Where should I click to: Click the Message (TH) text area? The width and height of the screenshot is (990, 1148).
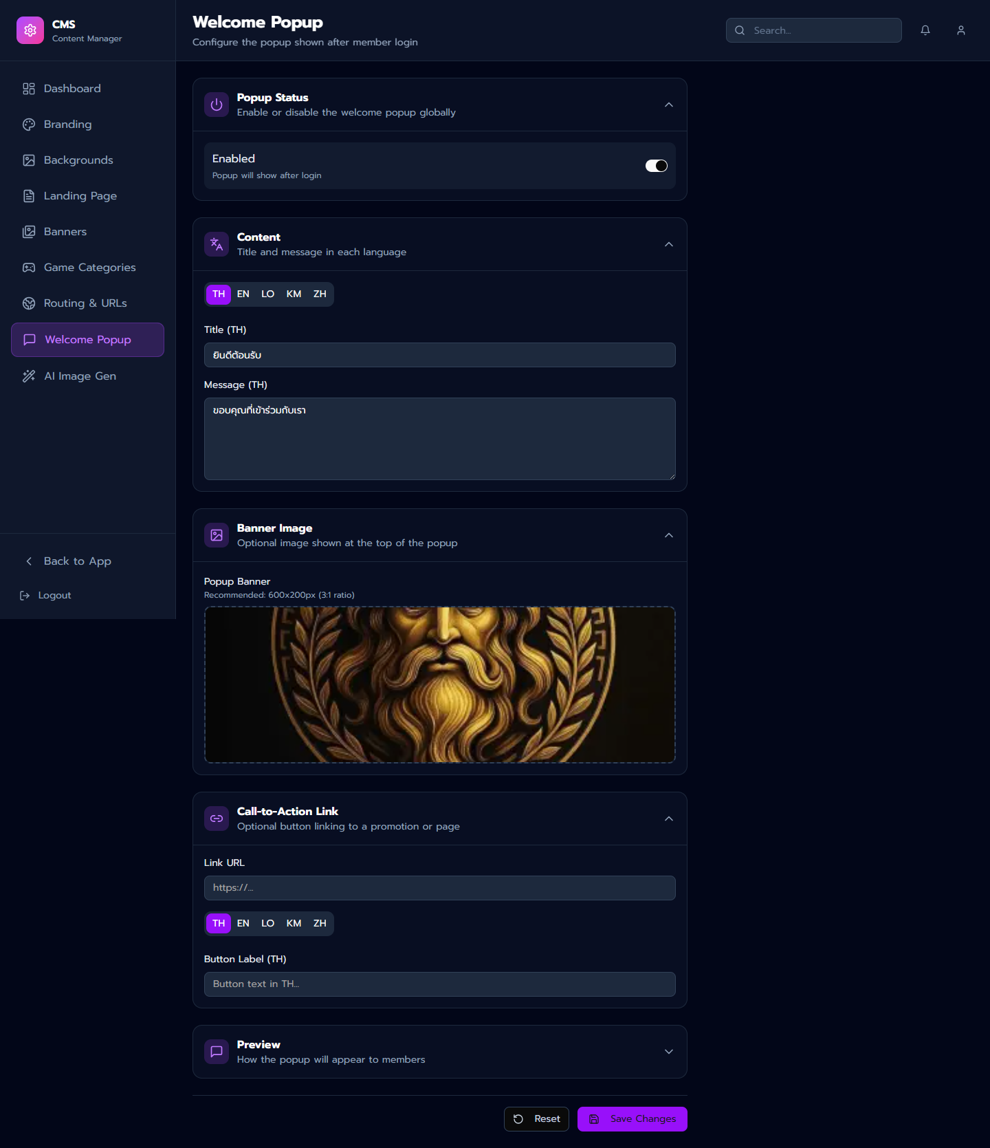click(x=440, y=439)
